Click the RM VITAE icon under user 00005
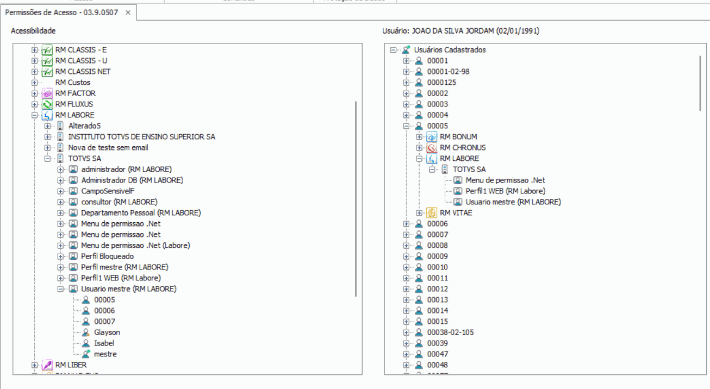710x389 pixels. point(432,213)
